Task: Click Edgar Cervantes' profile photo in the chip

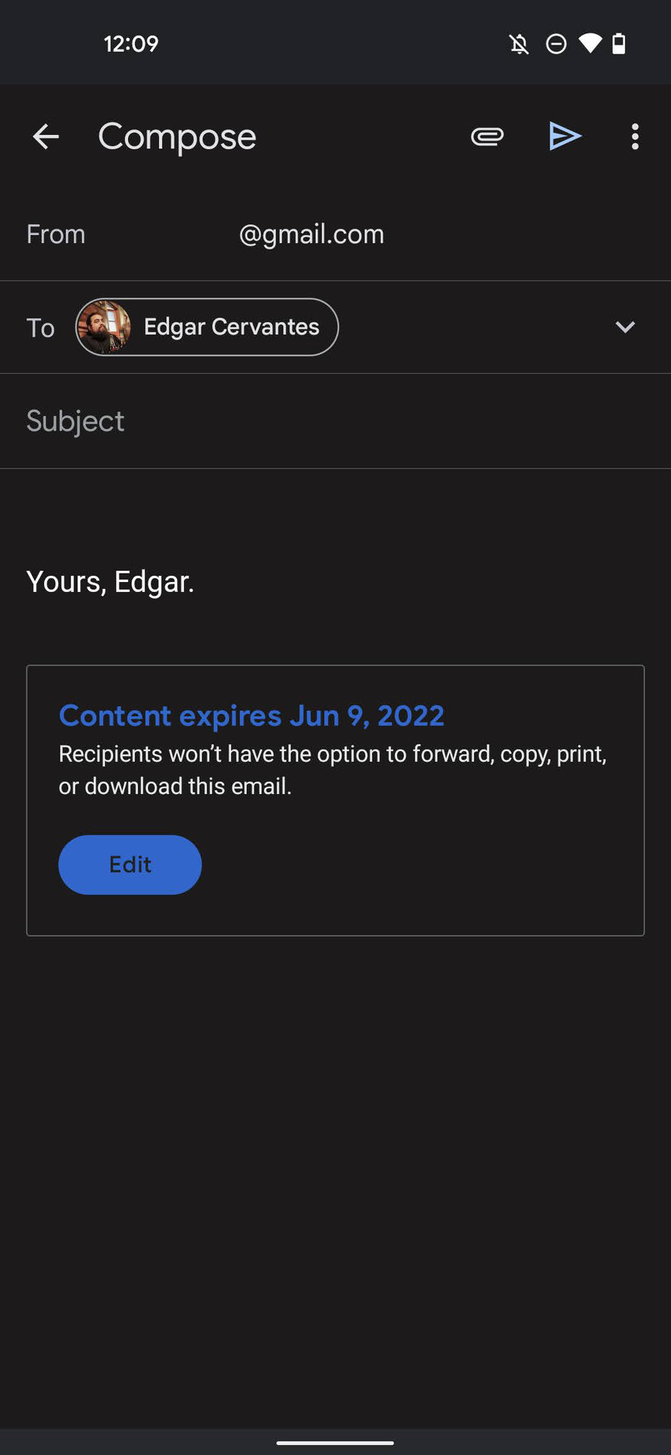Action: [105, 327]
